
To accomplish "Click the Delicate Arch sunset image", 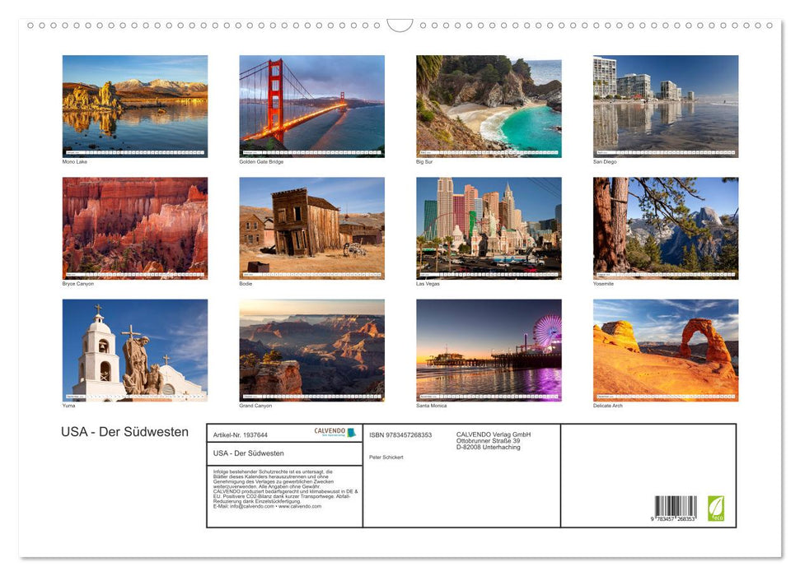I will tap(666, 350).
